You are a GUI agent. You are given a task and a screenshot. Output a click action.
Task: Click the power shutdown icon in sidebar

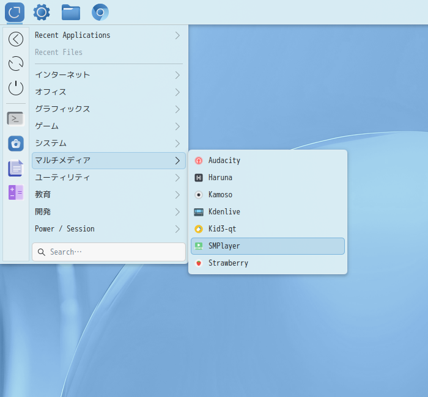point(16,88)
